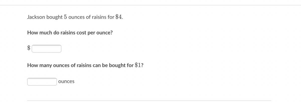This screenshot has height=104, width=301.
Task: Click the "$1?" amount in second question
Action: tap(139, 65)
